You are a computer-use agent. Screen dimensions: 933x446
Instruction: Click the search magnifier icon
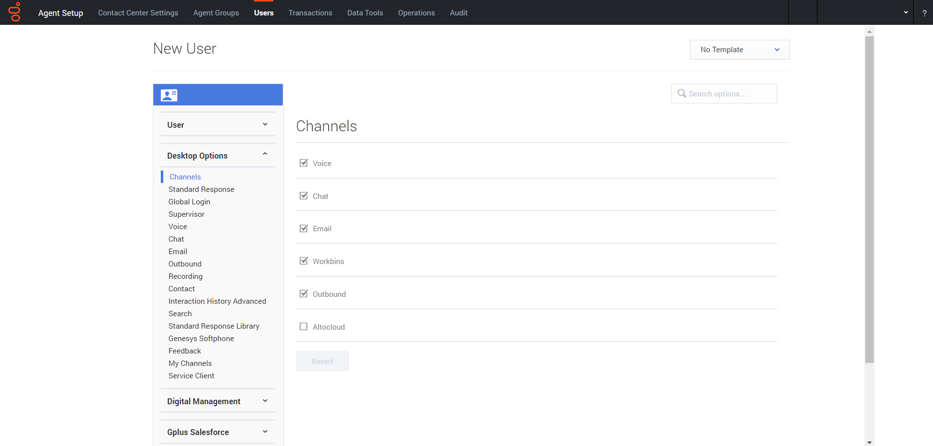(682, 93)
